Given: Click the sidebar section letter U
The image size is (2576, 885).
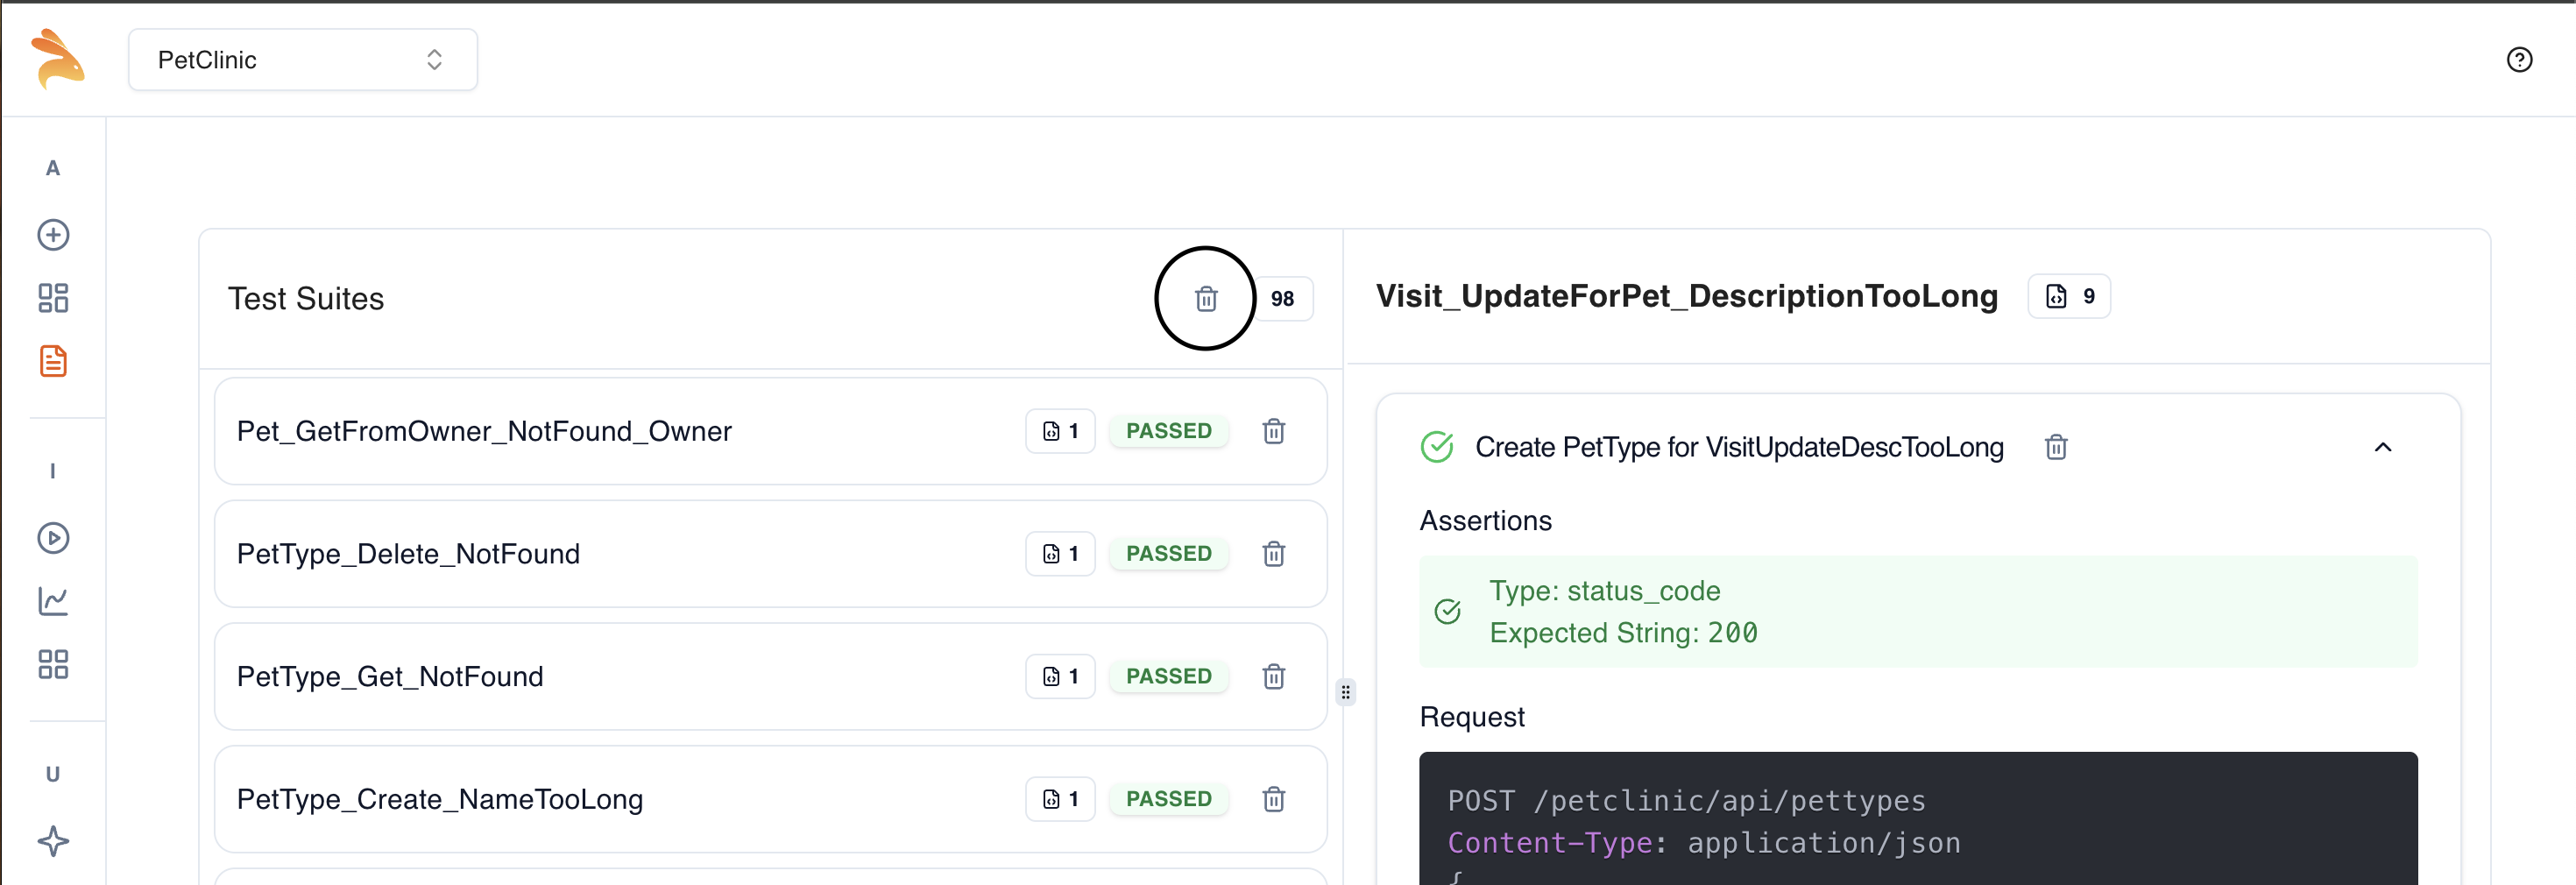Looking at the screenshot, I should (53, 774).
